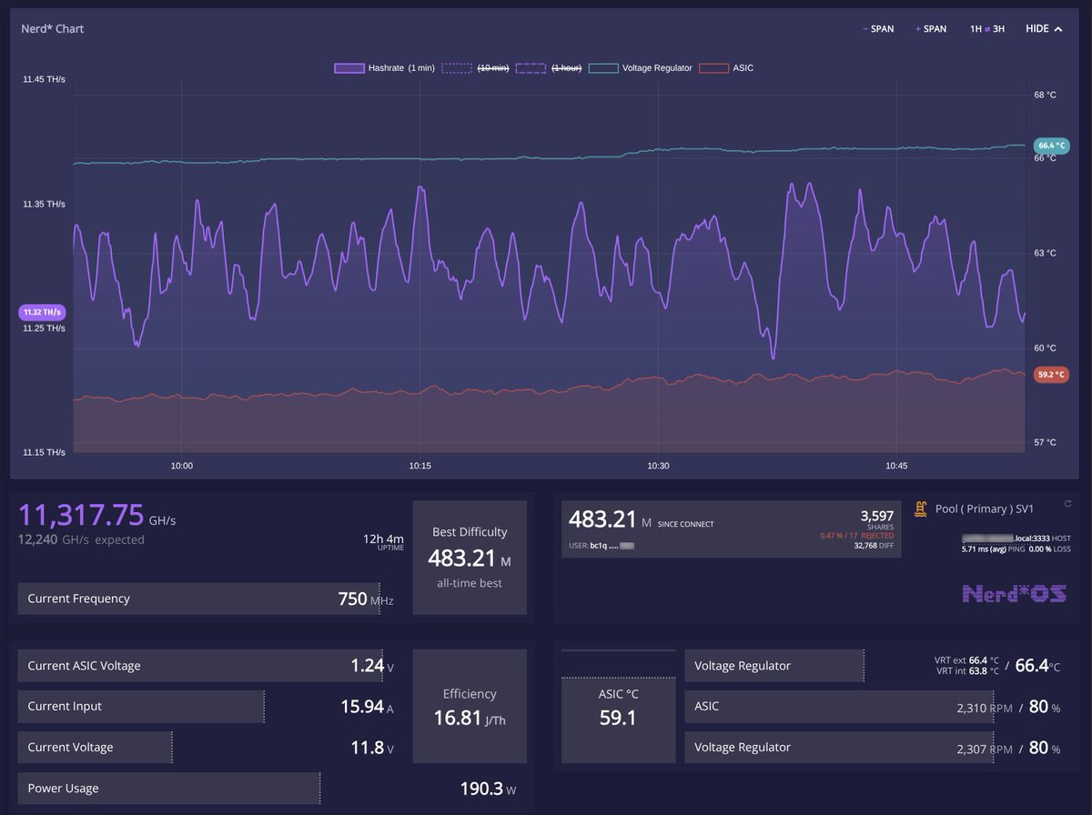Click the USER bc1q address text

[601, 546]
